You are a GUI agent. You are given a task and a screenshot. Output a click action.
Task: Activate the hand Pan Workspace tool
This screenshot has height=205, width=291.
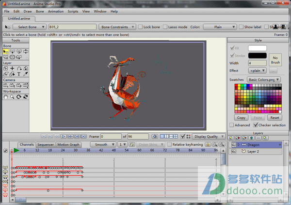[6, 97]
